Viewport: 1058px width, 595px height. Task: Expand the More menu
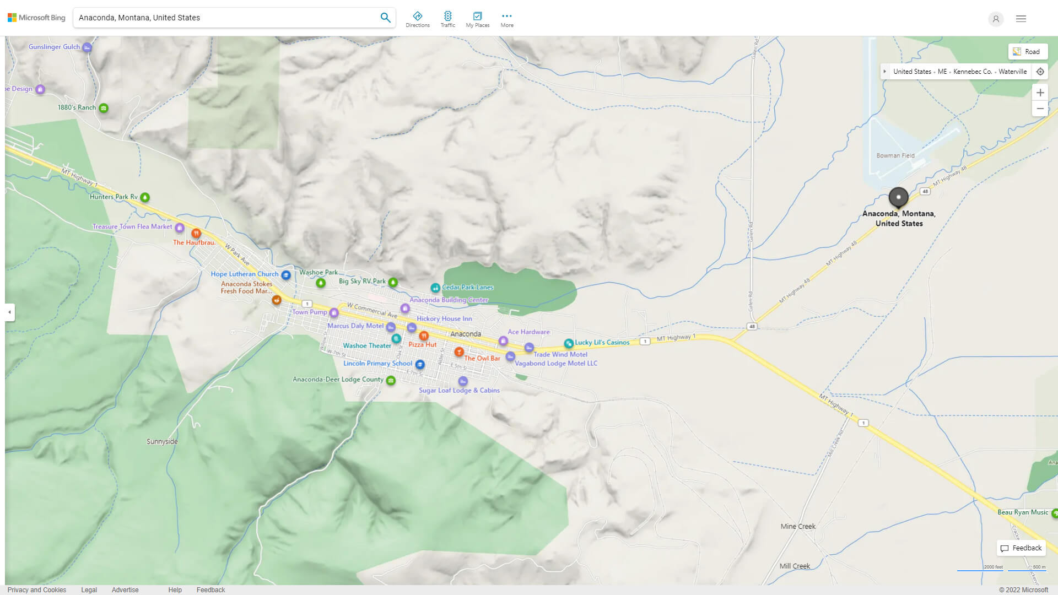507,19
